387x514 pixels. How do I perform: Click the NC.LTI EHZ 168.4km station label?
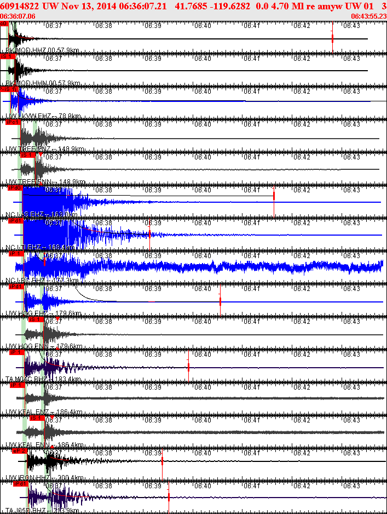click(x=40, y=247)
